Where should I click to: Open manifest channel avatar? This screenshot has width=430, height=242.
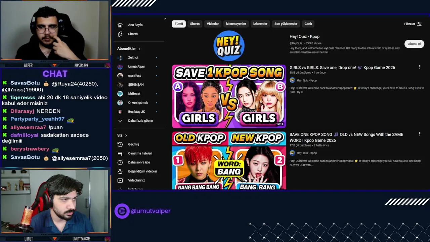tap(120, 76)
